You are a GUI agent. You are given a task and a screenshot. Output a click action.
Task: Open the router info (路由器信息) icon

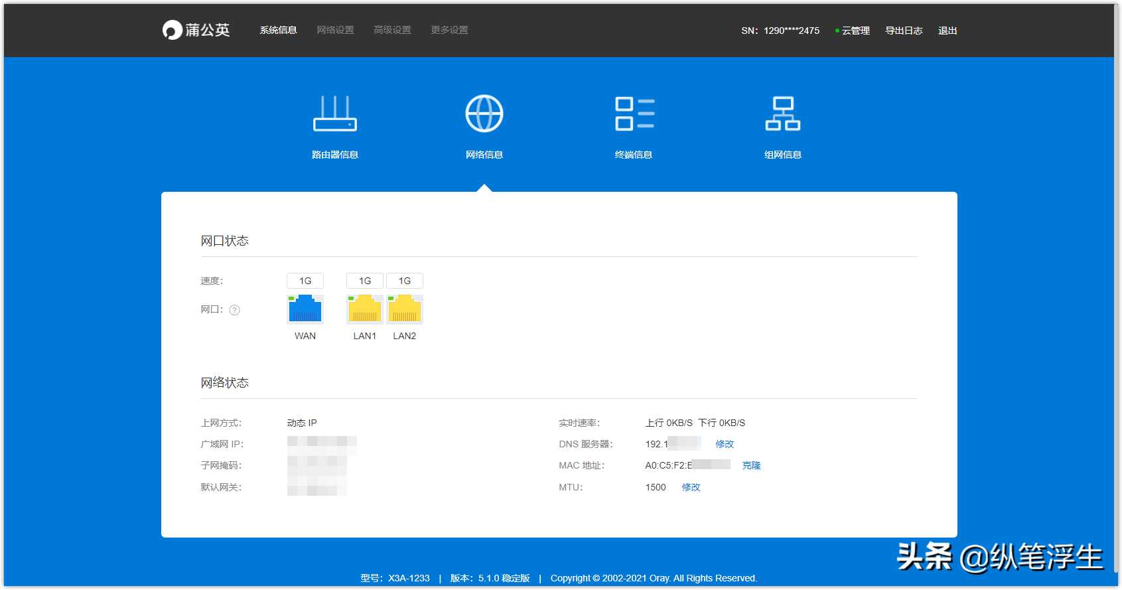tap(335, 113)
